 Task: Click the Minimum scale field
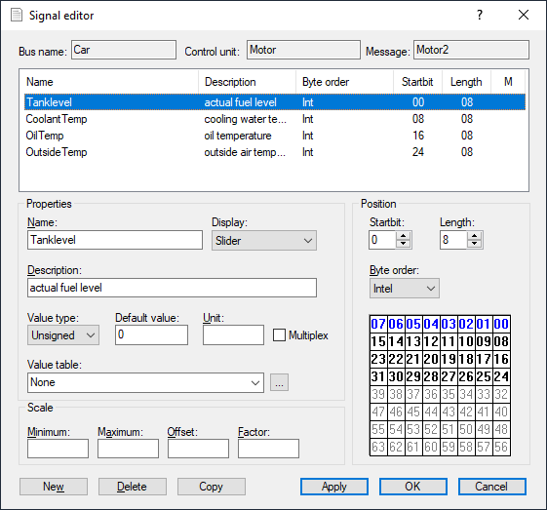58,449
